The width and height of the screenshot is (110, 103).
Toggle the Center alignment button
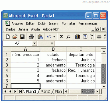tap(99, 37)
